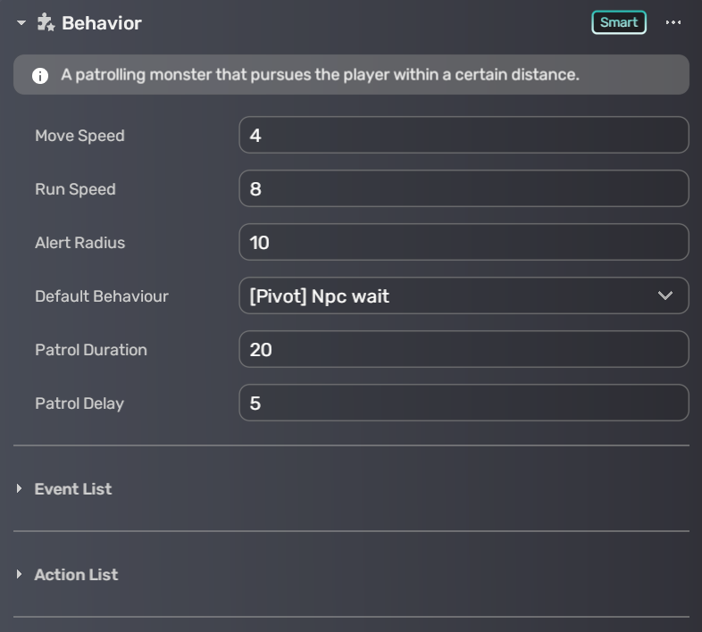Expand Event List using its triangle arrow

[x=20, y=489]
